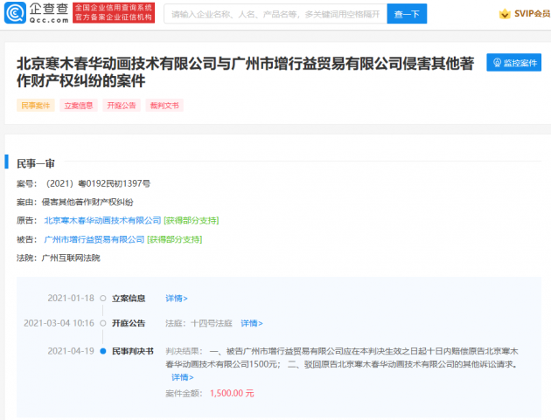Click the 企查查 logo icon
This screenshot has width=551, height=420.
point(17,14)
